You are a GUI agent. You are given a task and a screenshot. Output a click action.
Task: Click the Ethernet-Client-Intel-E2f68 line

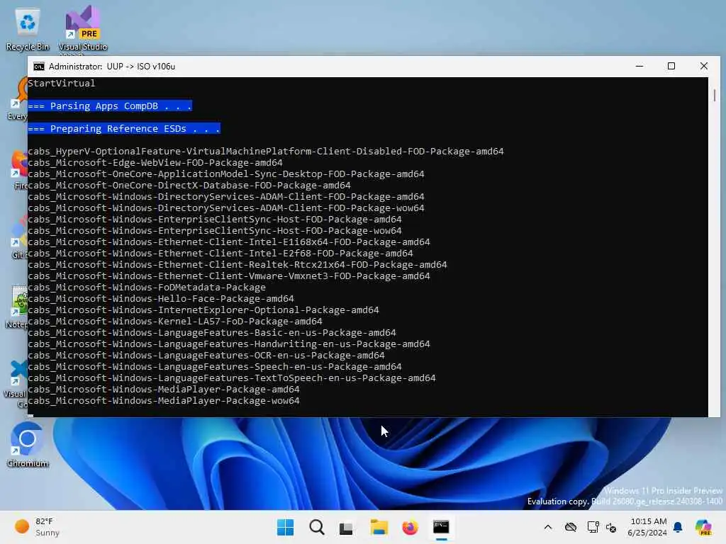220,254
